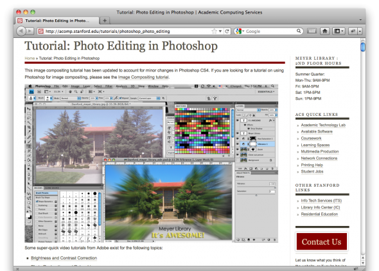
Task: Open the Available Software link
Action: (317, 131)
